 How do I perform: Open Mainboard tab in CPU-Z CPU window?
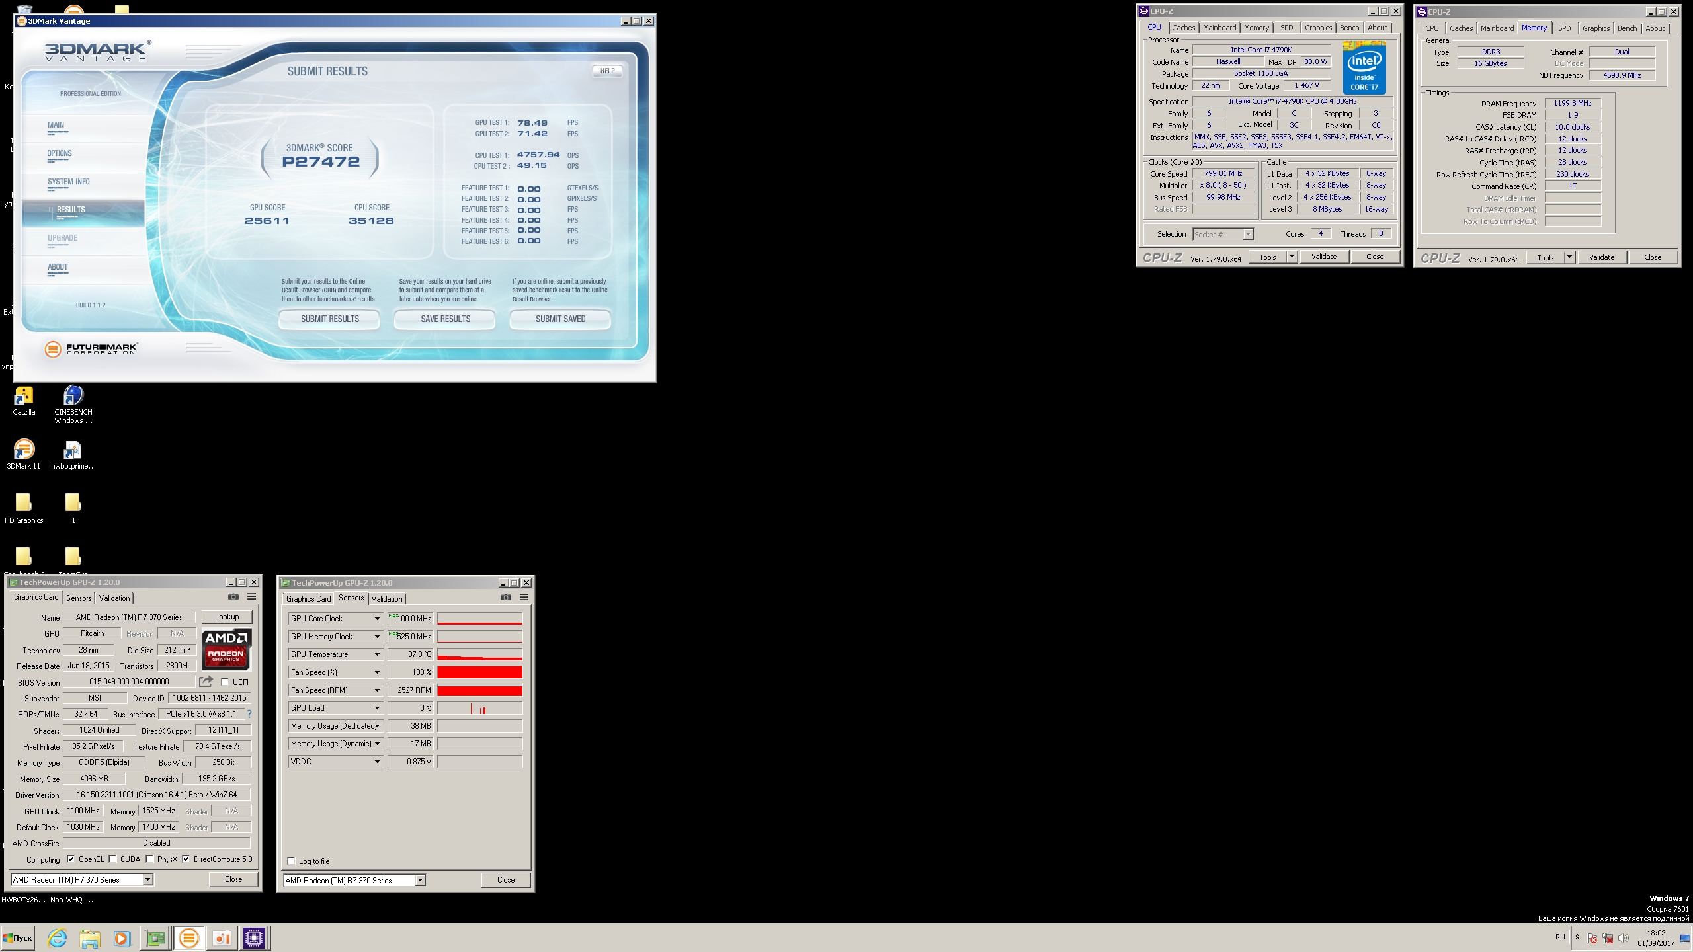coord(1219,28)
